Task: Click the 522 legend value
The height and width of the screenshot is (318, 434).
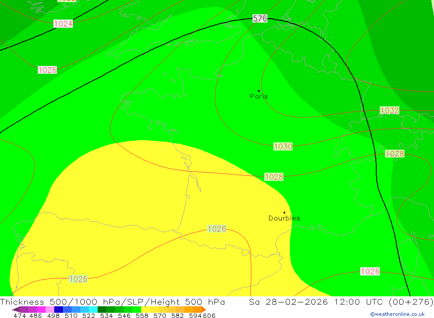Action: point(89,315)
